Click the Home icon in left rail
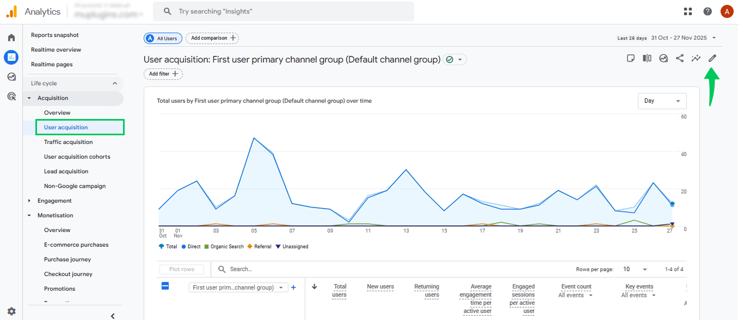Image resolution: width=738 pixels, height=320 pixels. click(x=11, y=37)
